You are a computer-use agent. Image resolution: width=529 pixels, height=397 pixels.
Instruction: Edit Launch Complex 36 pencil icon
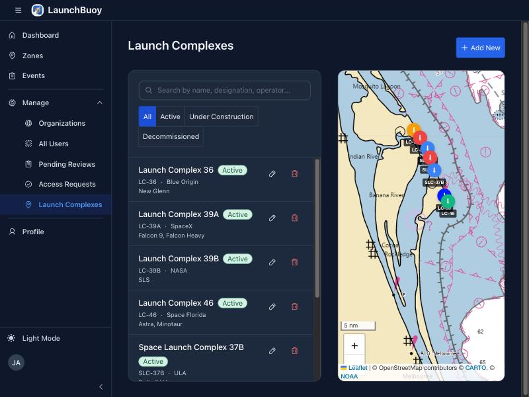[x=272, y=173]
